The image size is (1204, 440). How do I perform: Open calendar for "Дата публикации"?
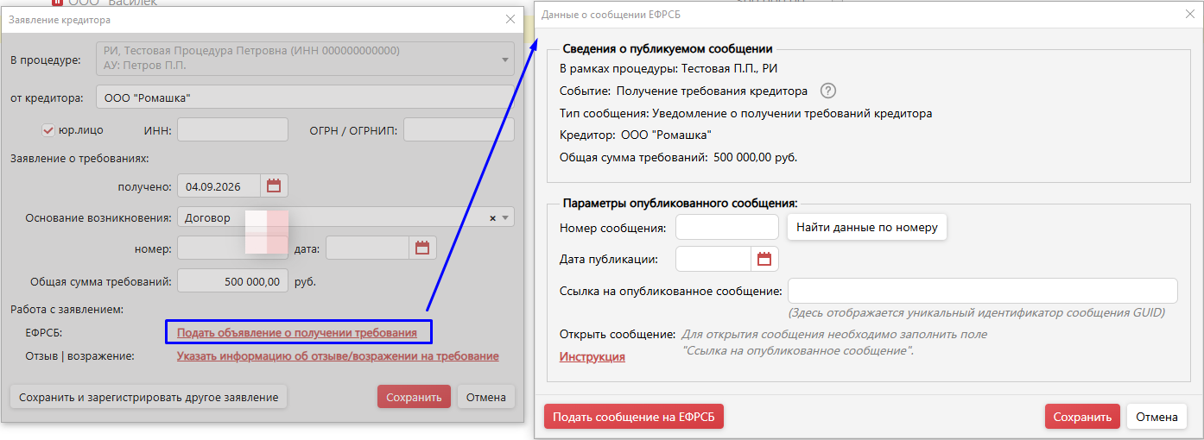764,259
